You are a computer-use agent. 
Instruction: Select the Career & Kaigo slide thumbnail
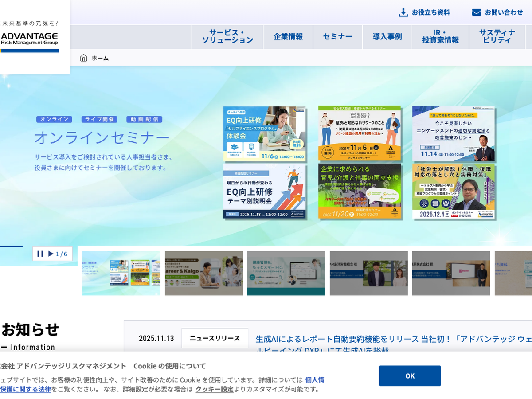[x=204, y=274]
